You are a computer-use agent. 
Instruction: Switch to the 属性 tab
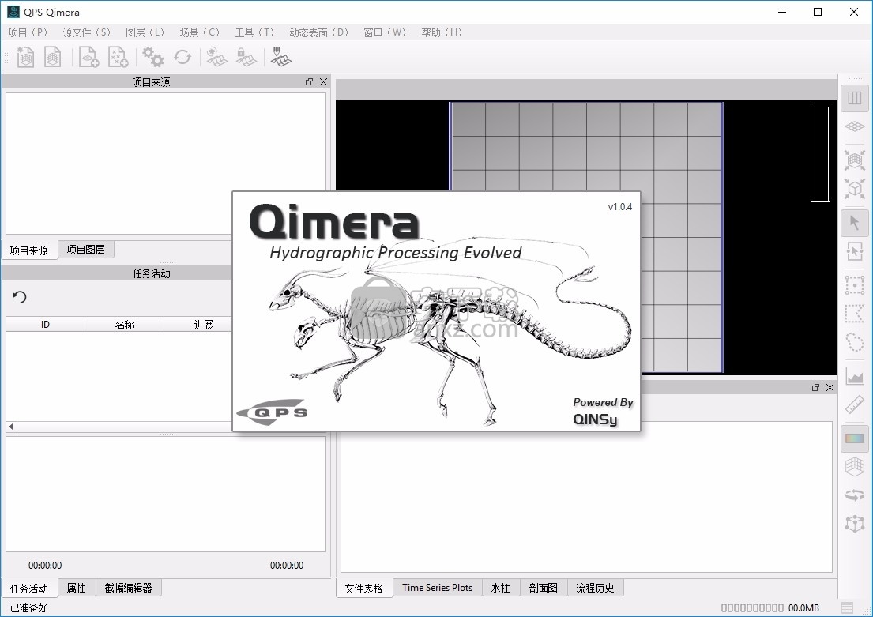point(77,588)
